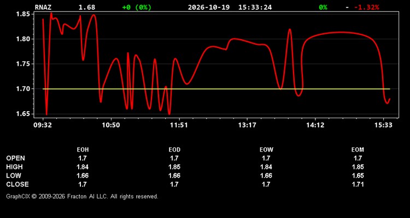Select the 09:32 time axis label
Image resolution: width=410 pixels, height=218 pixels.
(x=43, y=125)
